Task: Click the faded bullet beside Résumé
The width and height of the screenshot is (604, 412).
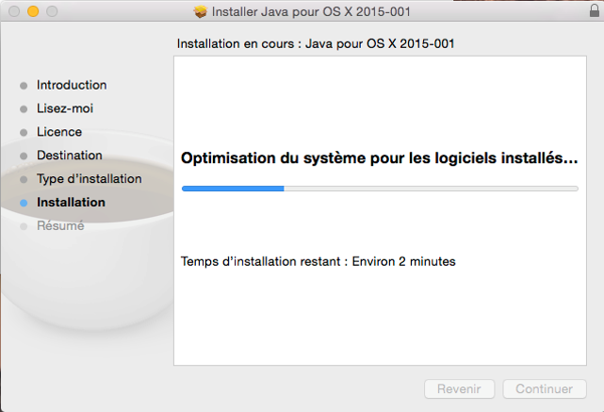Action: click(x=24, y=226)
